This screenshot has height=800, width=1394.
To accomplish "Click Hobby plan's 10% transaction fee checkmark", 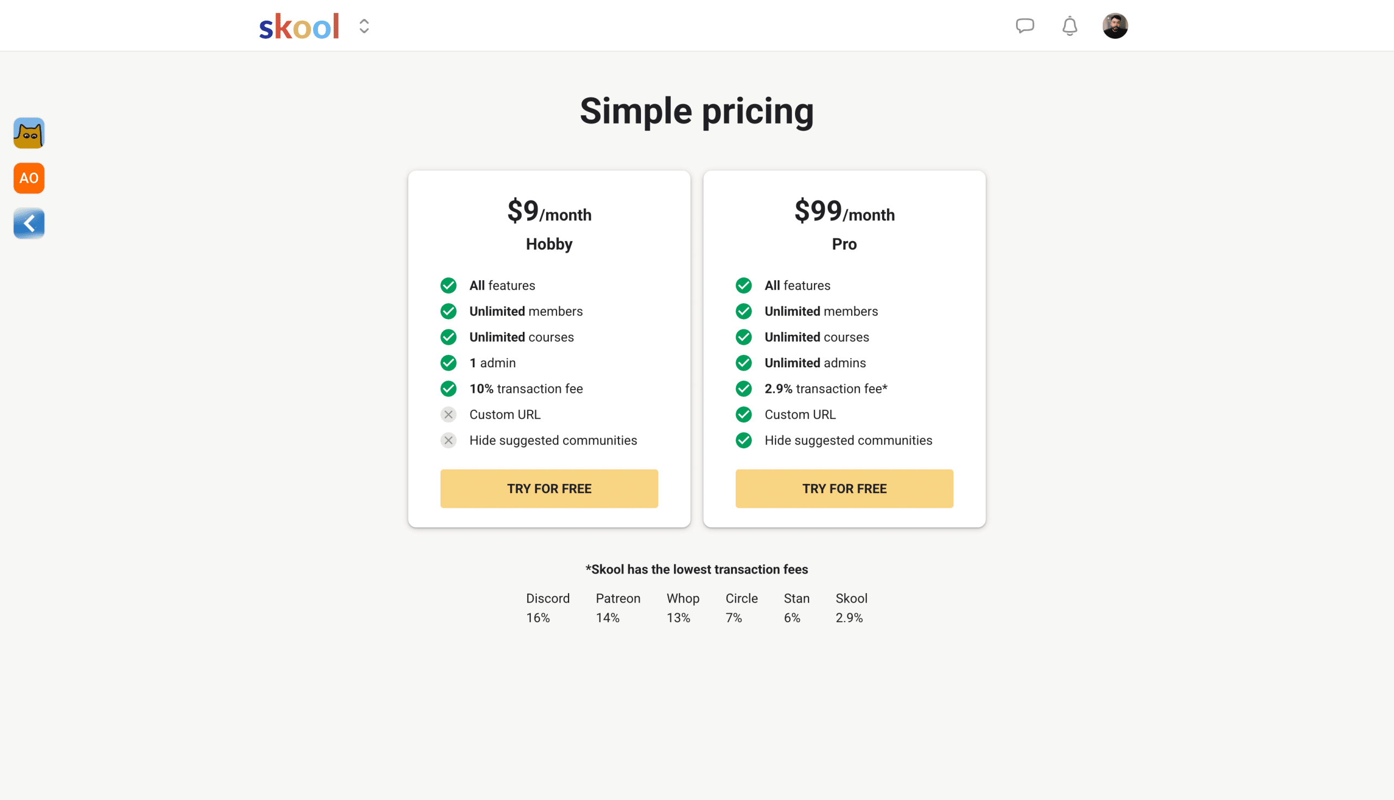I will pos(449,389).
